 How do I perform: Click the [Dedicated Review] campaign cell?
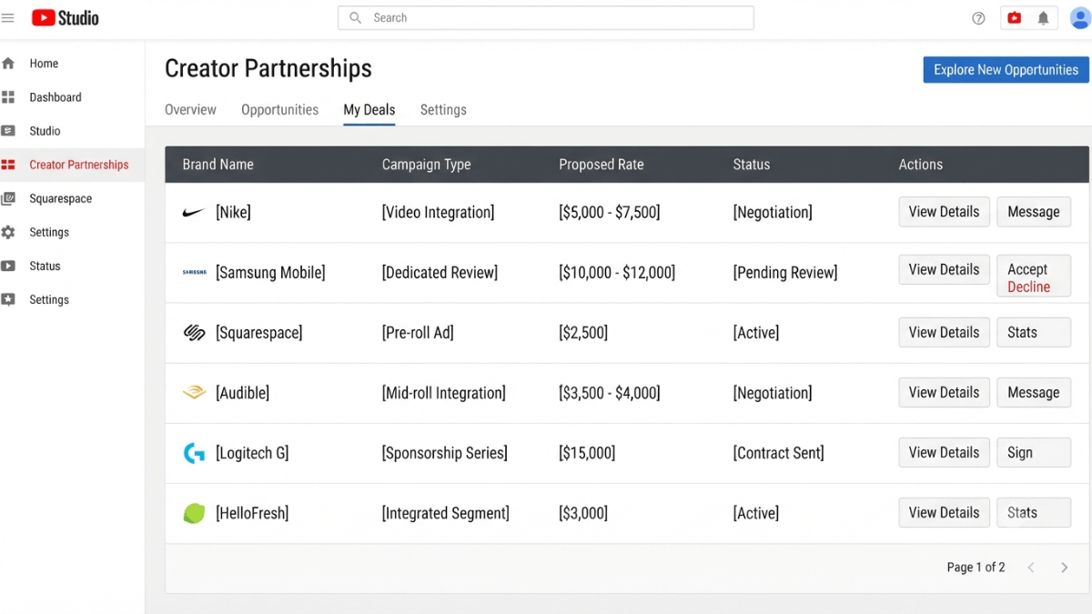[440, 273]
